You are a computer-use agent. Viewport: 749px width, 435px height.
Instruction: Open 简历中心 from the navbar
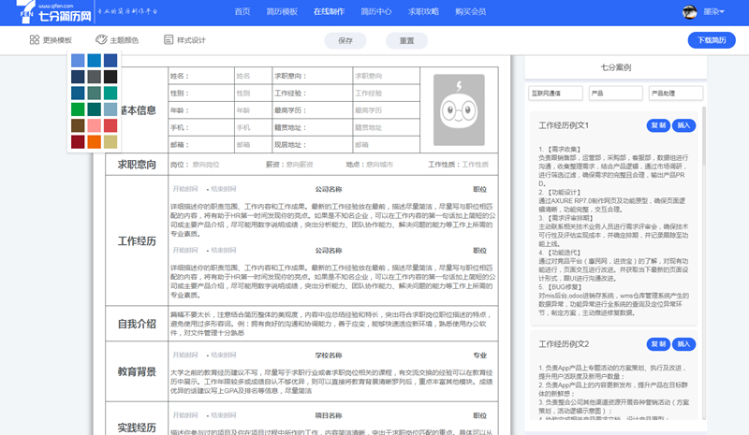coord(376,11)
